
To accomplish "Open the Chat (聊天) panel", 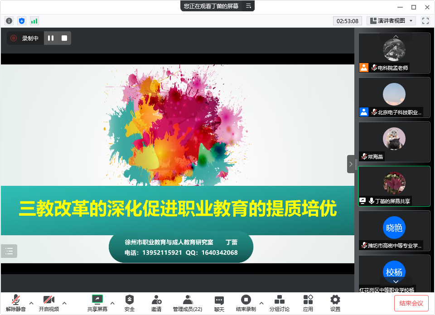I will point(219,303).
